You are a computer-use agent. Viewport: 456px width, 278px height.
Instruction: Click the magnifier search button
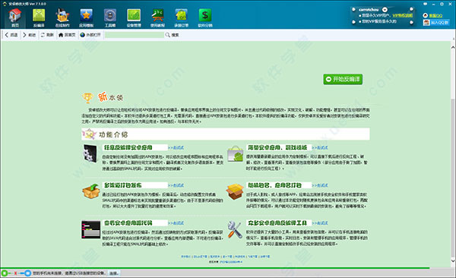pyautogui.click(x=172, y=35)
